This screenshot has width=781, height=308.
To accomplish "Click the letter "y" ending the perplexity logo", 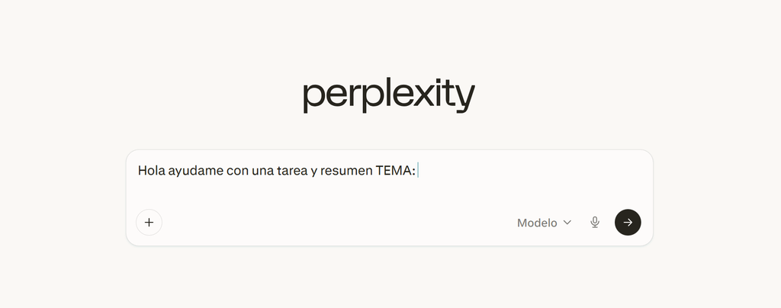I will tap(464, 98).
